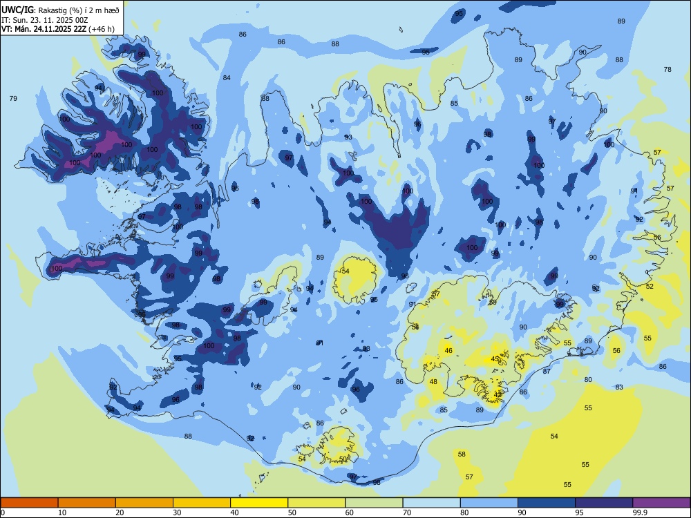Click the legend scale label '70'
This screenshot has height=518, width=691.
407,512
